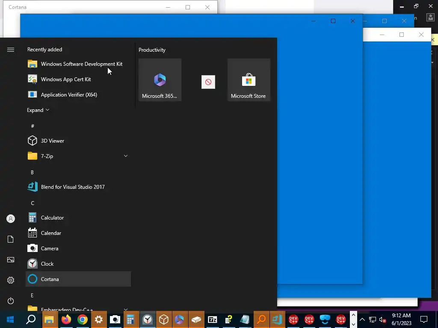Open the 7-Zip folder entry
Viewport: 438px width, 328px height.
[78, 156]
